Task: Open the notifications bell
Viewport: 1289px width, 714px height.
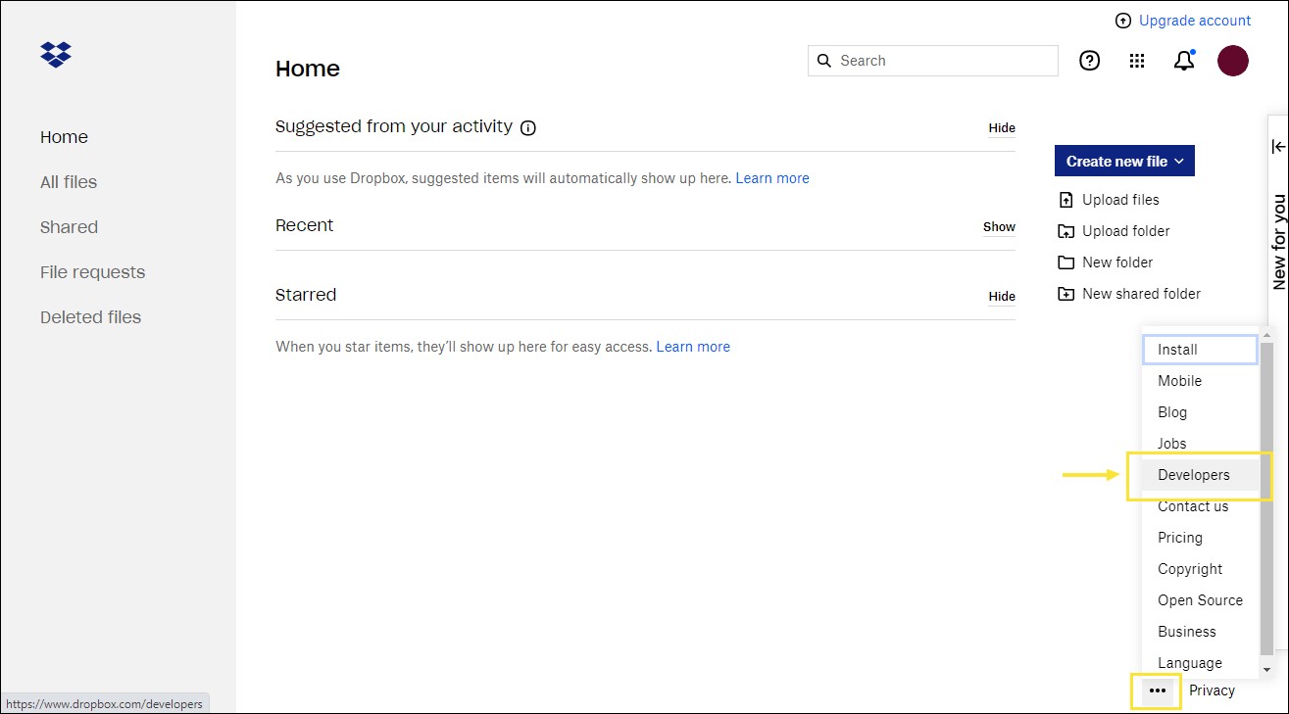Action: point(1183,60)
